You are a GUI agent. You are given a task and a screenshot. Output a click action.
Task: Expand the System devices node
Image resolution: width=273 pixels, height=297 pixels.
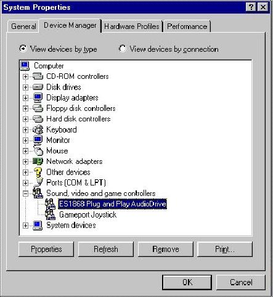coord(25,226)
